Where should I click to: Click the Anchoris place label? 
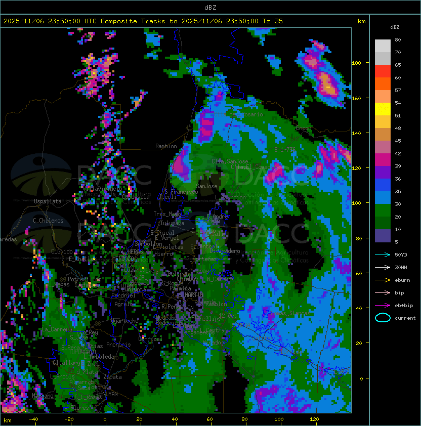(118, 345)
